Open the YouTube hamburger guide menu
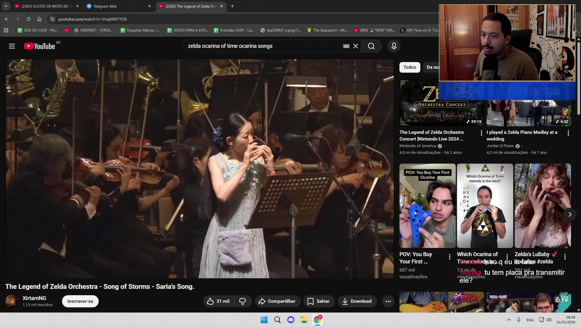 coord(12,46)
